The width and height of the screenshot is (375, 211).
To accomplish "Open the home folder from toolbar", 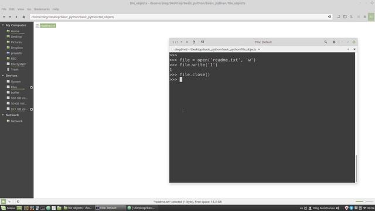I will point(23,17).
